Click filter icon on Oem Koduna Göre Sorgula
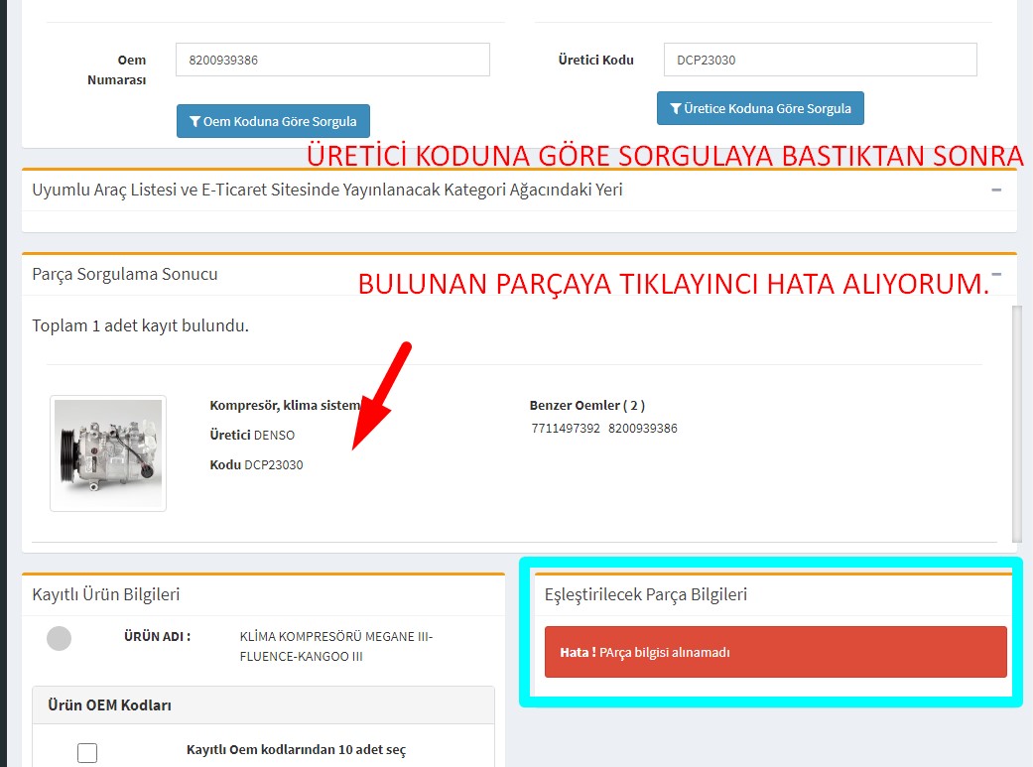Screen dimensions: 1033x767 point(194,122)
